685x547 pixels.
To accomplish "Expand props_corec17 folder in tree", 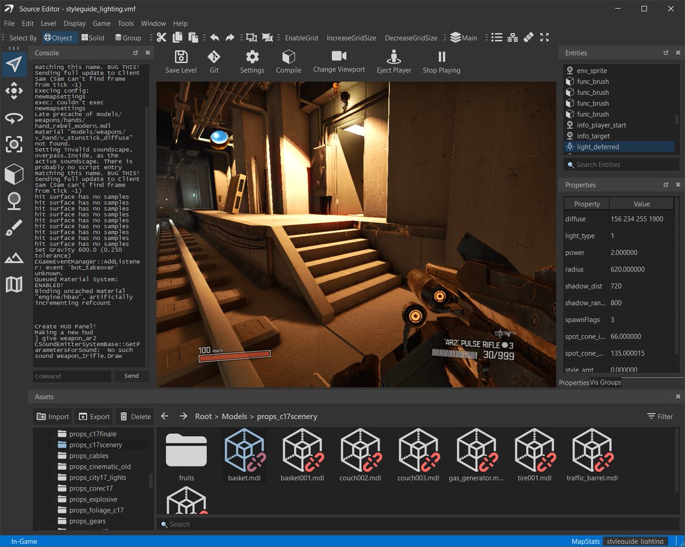I will [50, 488].
